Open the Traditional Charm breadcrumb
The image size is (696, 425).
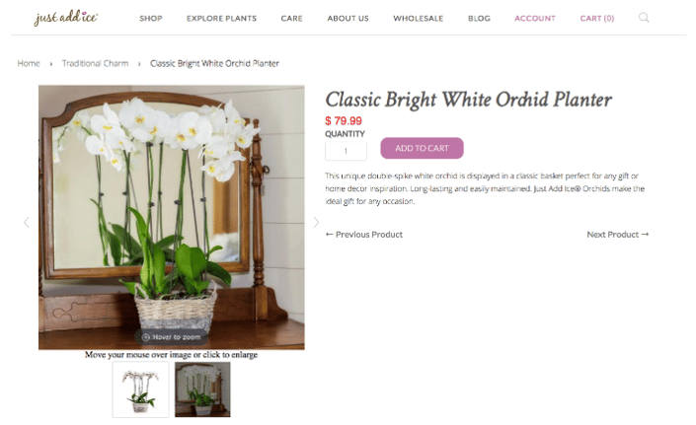pyautogui.click(x=95, y=63)
